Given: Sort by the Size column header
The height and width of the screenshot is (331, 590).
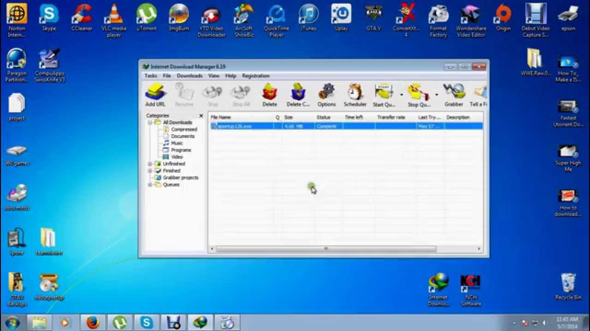Looking at the screenshot, I should click(x=298, y=117).
